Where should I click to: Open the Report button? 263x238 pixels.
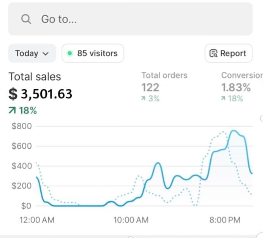pos(229,53)
